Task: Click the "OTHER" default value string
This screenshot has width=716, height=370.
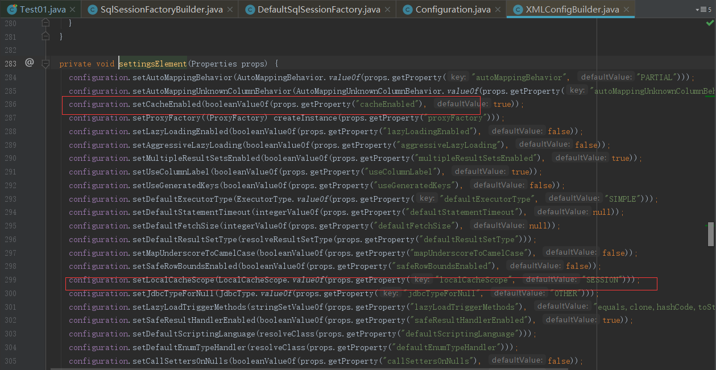Action: point(565,293)
